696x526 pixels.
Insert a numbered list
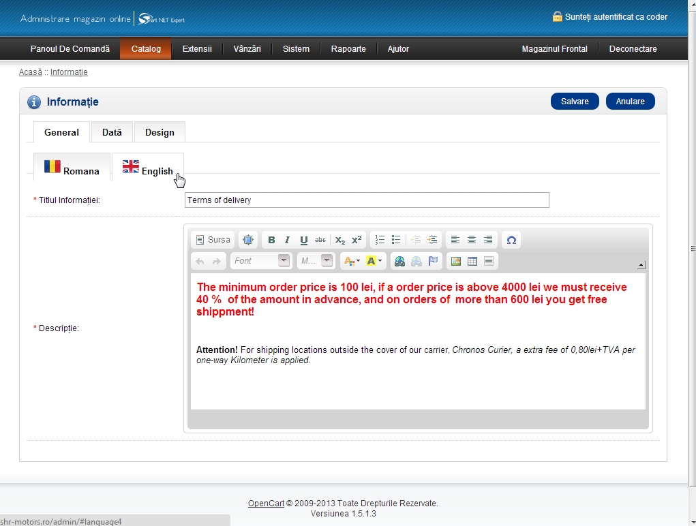380,240
